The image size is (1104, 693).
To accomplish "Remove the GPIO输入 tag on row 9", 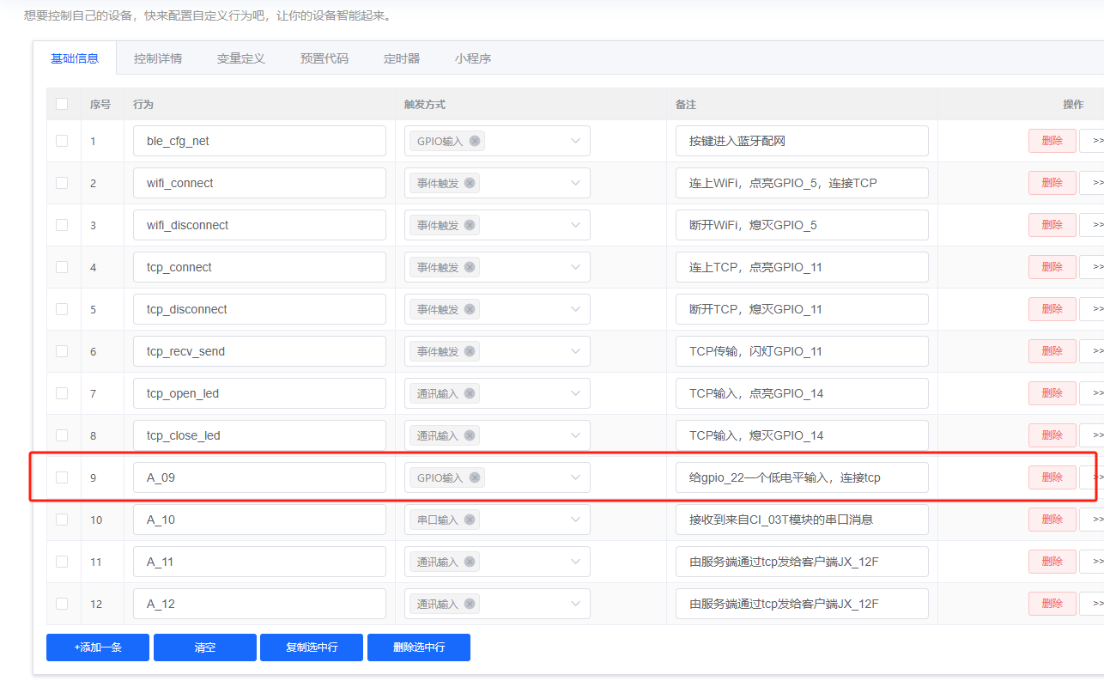I will [475, 477].
